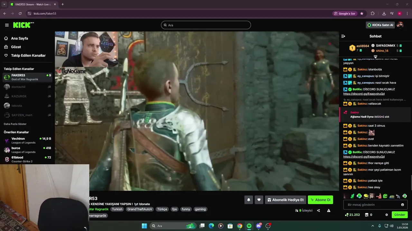The image size is (412, 231).
Task: Bookmark page star icon
Action: [x=362, y=13]
